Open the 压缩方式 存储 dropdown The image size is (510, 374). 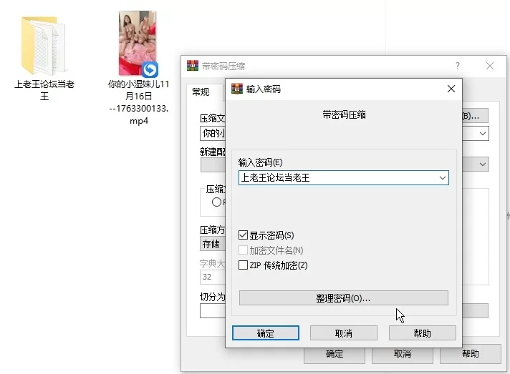click(211, 244)
